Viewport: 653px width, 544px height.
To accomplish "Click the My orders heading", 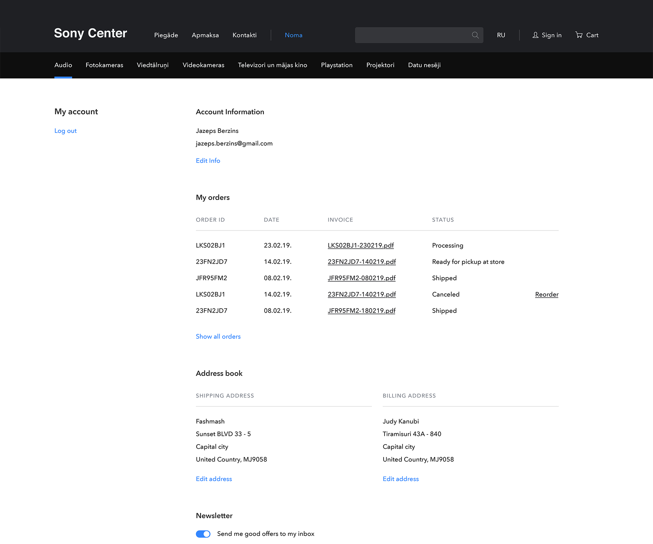I will click(x=213, y=197).
